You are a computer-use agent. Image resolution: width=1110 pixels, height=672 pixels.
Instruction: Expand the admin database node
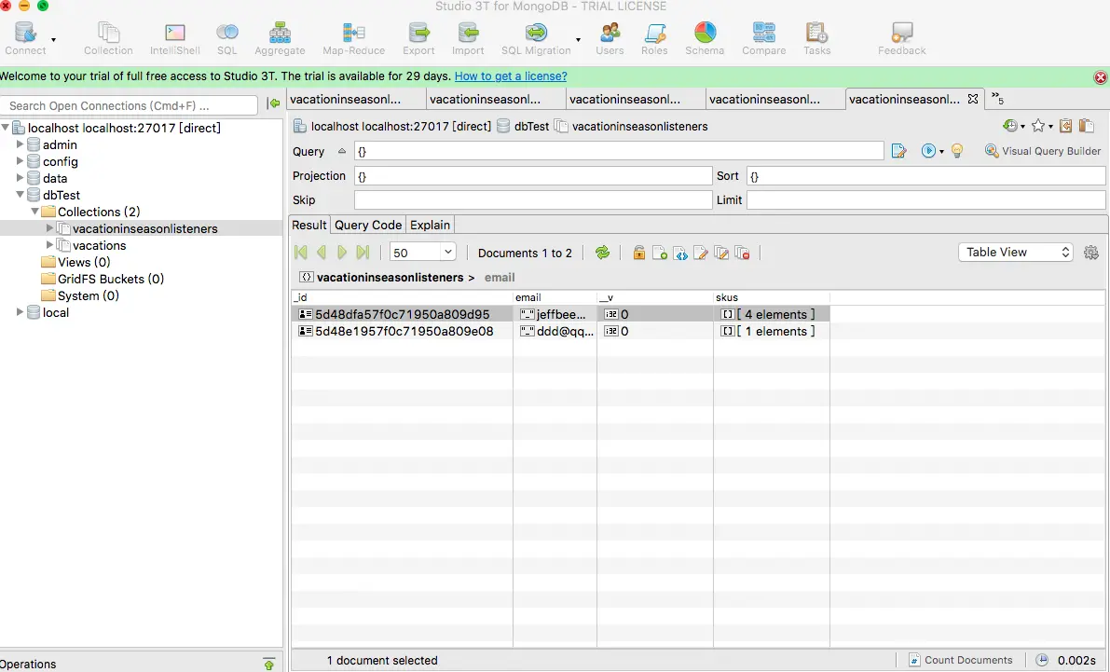20,144
